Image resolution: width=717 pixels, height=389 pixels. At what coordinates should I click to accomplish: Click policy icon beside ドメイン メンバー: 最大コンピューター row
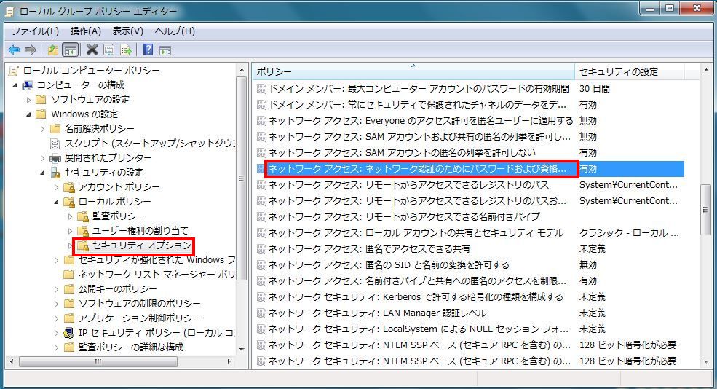[261, 89]
